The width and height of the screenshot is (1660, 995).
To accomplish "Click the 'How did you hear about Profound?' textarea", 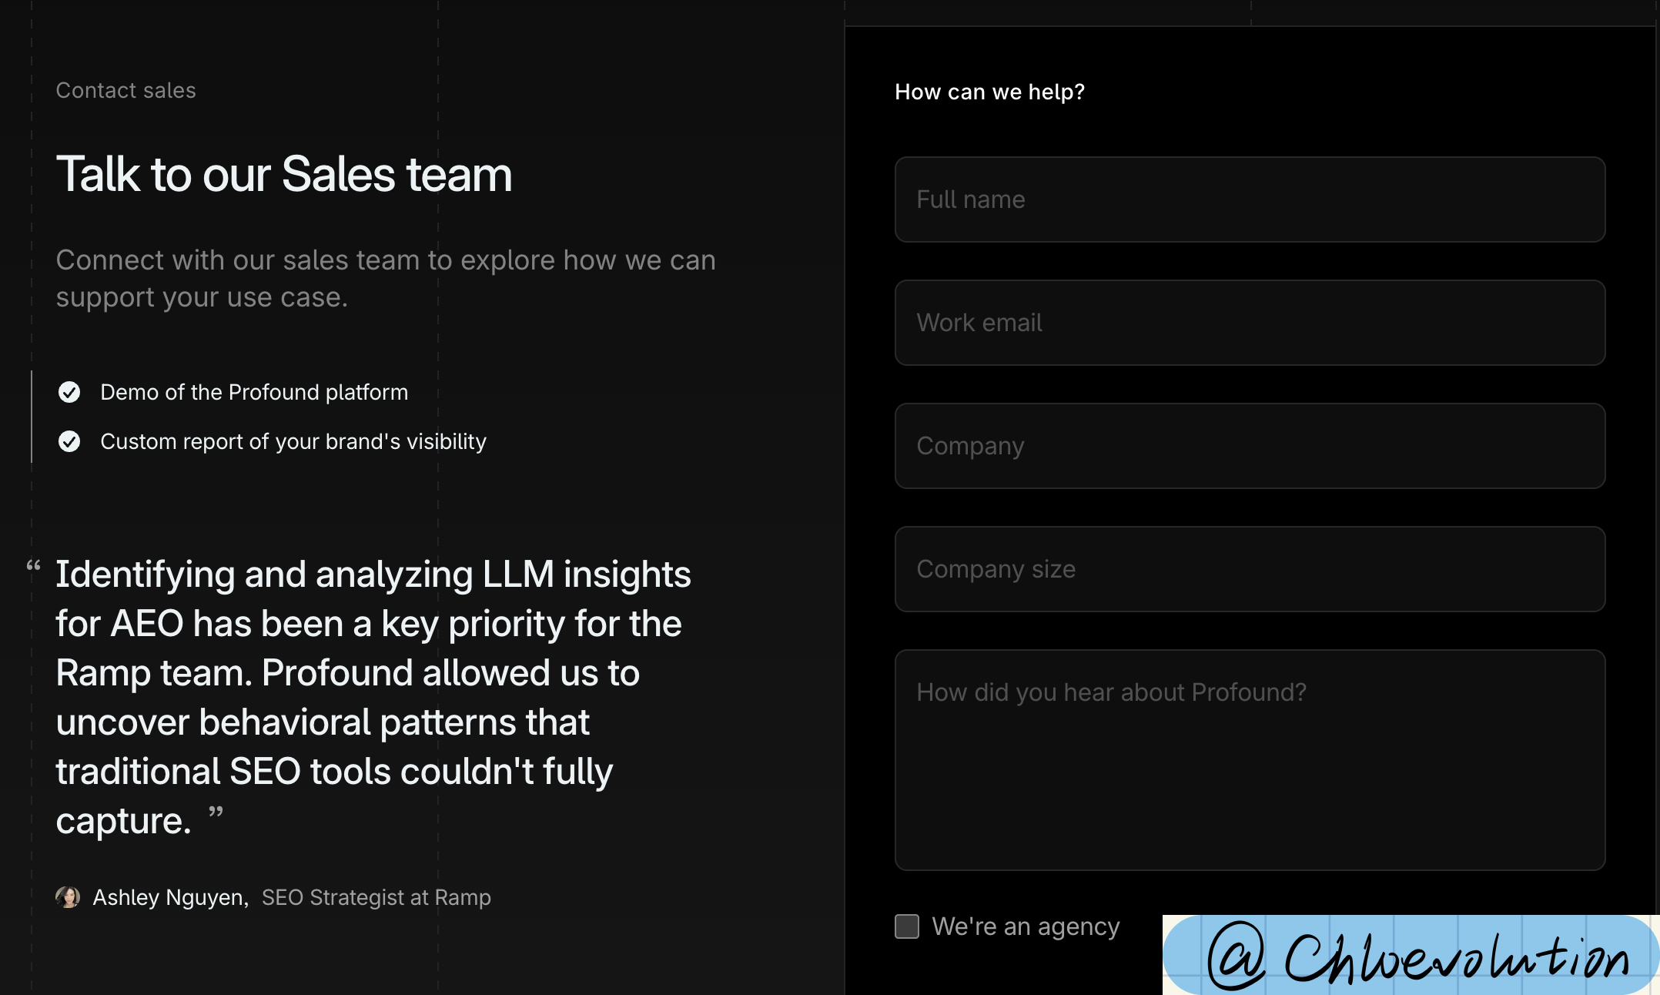I will click(x=1250, y=760).
